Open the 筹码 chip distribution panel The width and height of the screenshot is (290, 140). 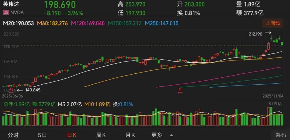click(281, 135)
